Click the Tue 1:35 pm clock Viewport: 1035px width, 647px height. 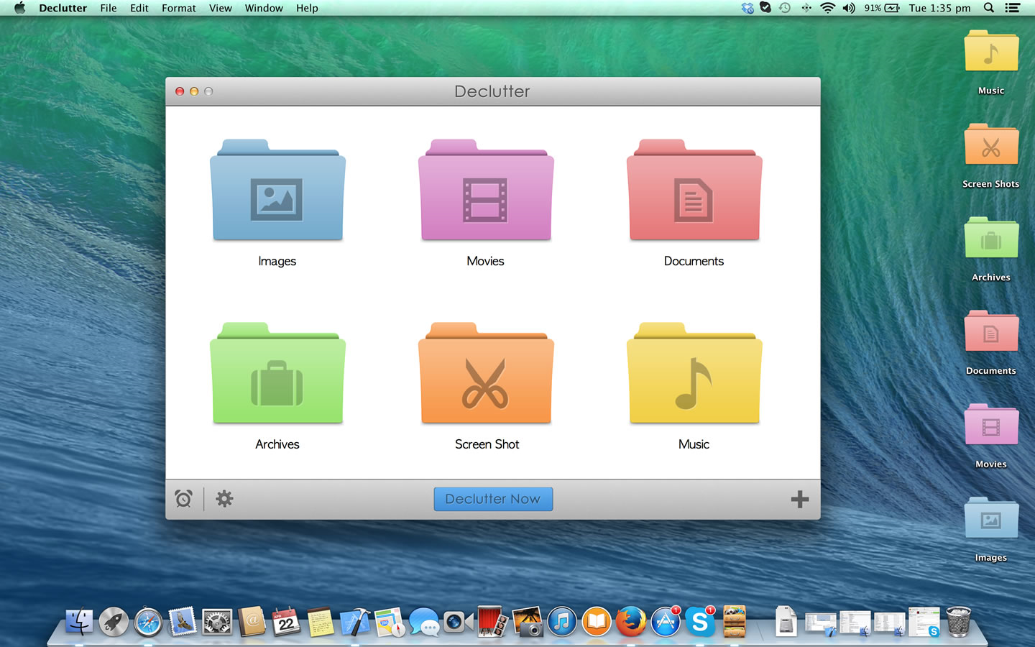coord(939,8)
